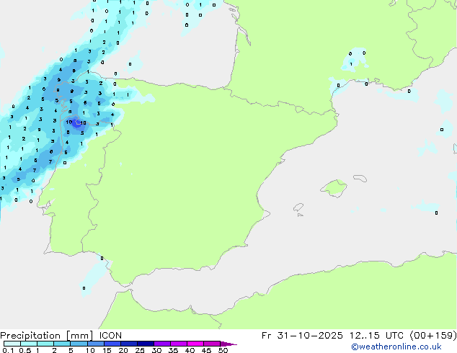Click the over-50 mm arrow tip of legend
This screenshot has width=457, height=353.
point(228,344)
